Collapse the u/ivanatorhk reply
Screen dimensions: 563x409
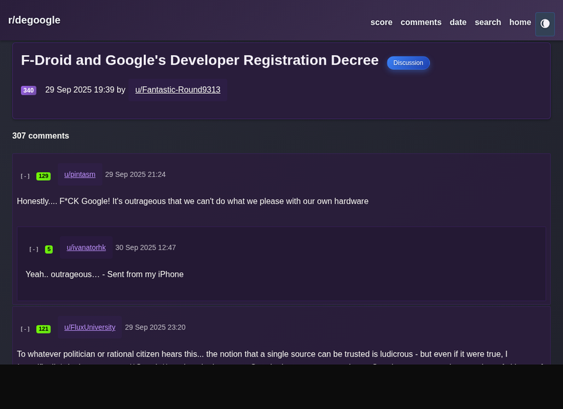coord(34,249)
